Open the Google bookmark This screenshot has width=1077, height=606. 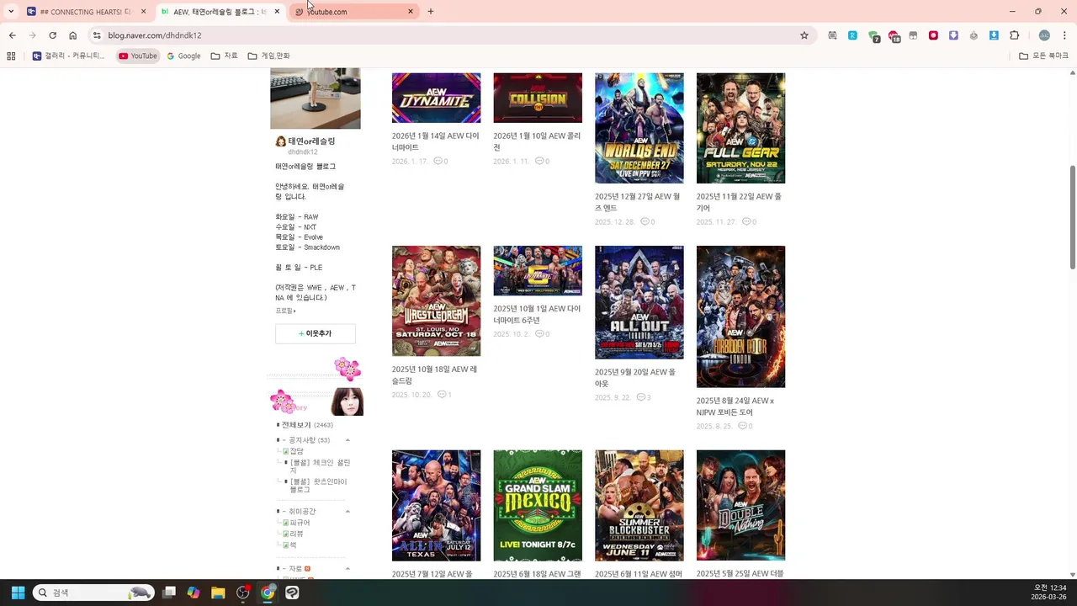(x=183, y=56)
